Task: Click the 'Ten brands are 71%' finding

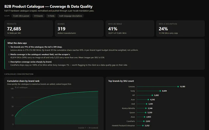Action: [x=36, y=47]
